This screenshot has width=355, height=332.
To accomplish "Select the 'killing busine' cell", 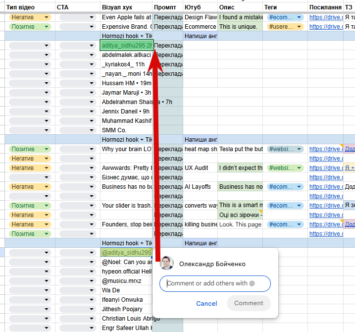I will tap(200, 224).
